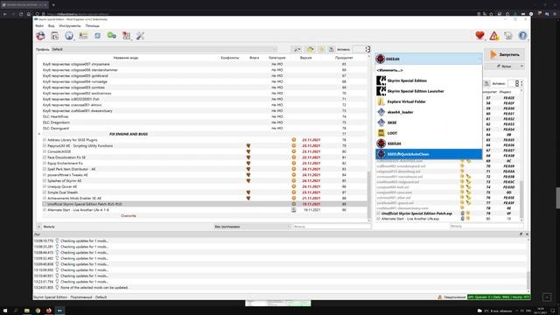Viewport: 560px width, 315px height.
Task: Open the Файл menu
Action: coord(39,25)
